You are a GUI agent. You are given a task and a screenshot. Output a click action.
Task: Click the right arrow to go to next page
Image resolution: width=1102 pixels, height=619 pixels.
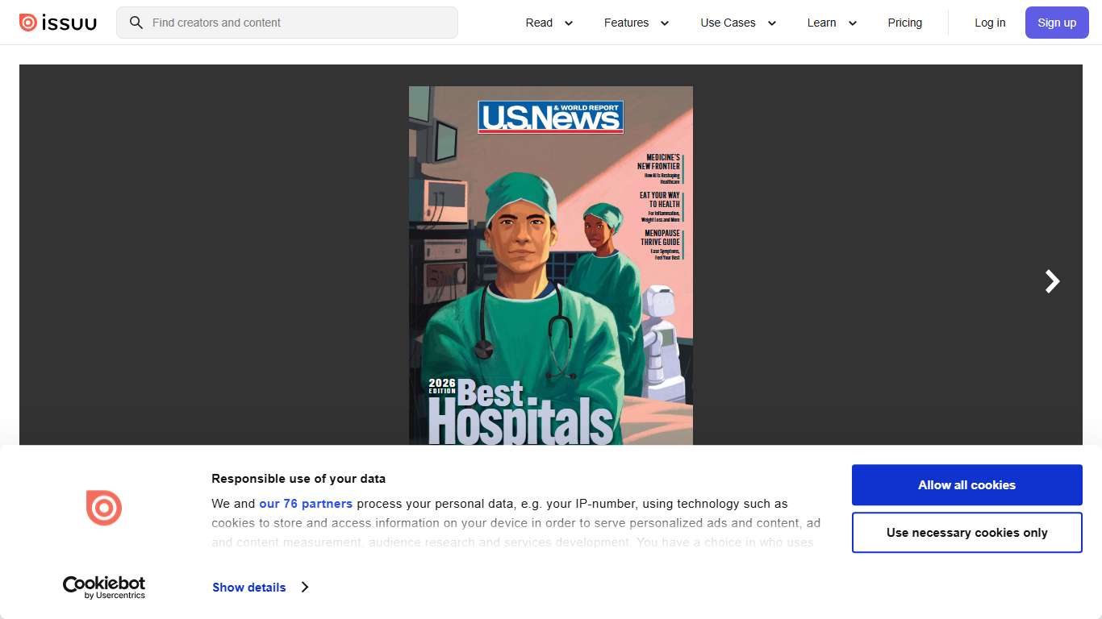[1051, 281]
